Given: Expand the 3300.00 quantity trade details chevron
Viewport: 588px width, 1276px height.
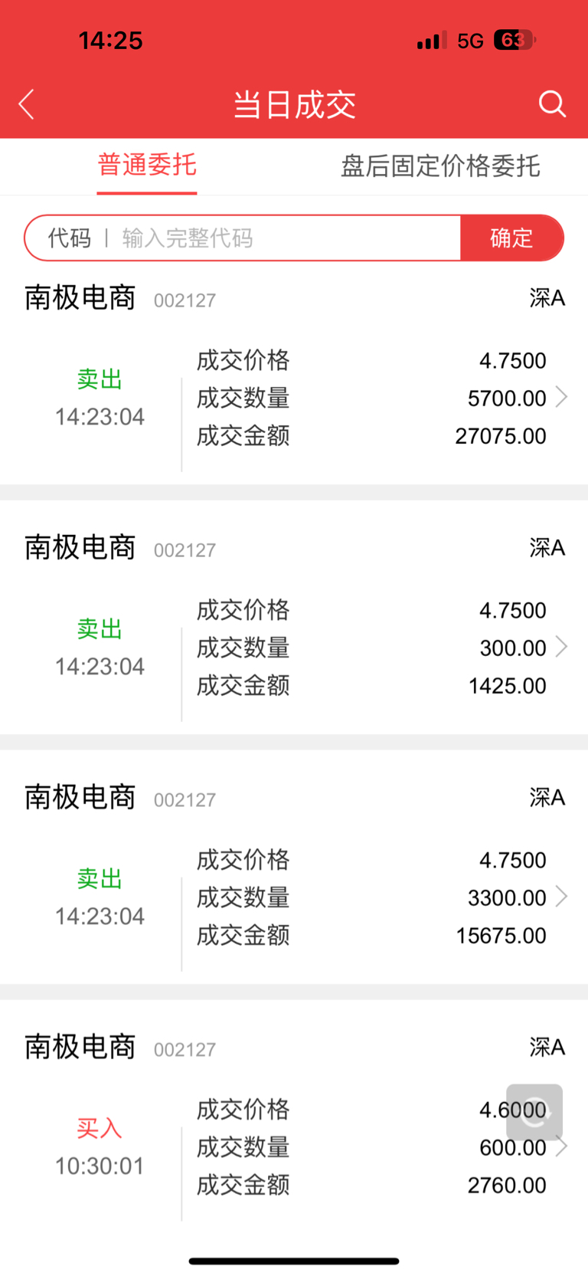Looking at the screenshot, I should click(562, 897).
